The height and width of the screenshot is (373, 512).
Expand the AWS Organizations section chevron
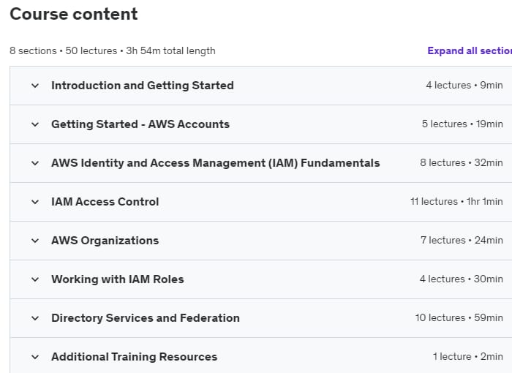tap(35, 241)
